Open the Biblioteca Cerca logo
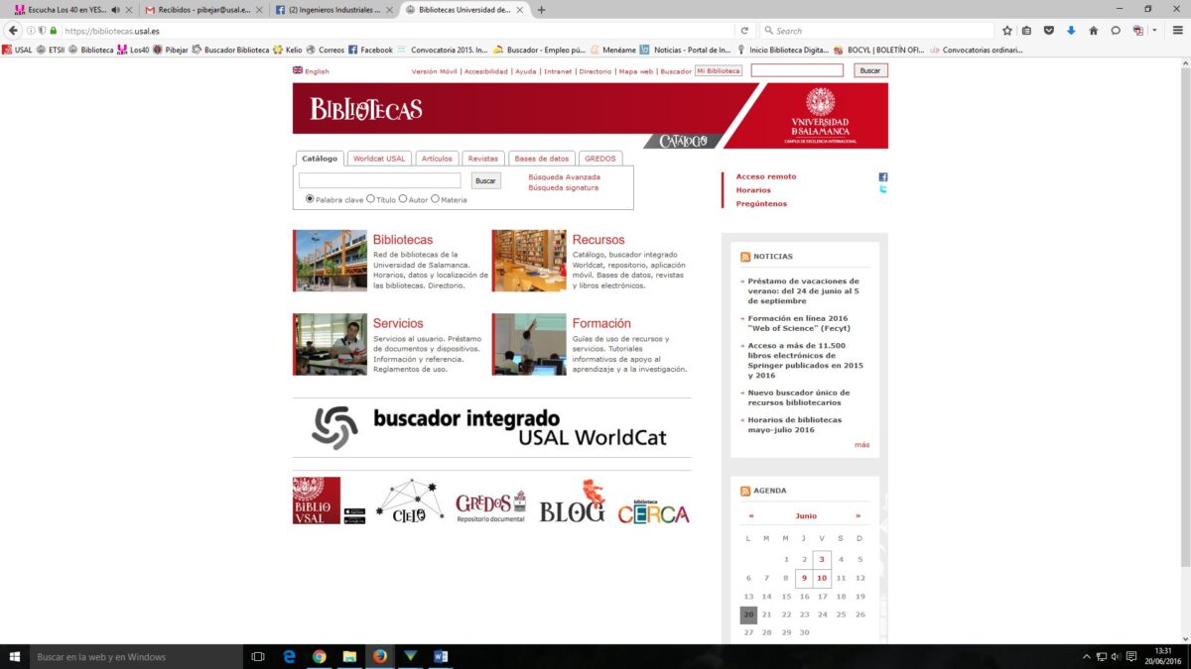Screen dimensions: 1191x669 653,510
